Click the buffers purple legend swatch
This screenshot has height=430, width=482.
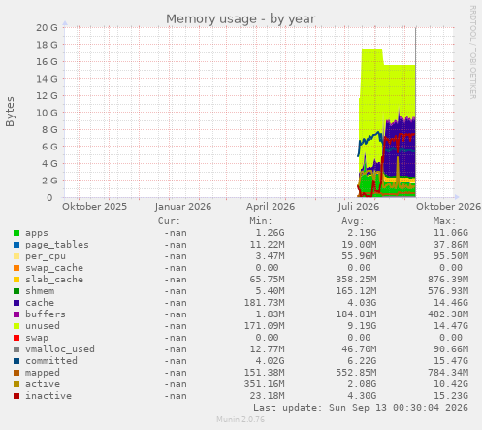(x=16, y=314)
